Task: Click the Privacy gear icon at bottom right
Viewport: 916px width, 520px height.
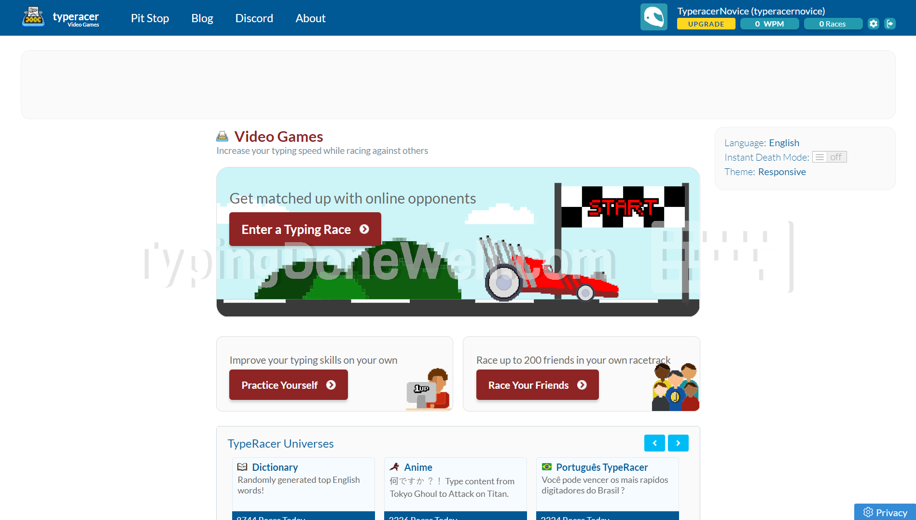Action: point(869,512)
